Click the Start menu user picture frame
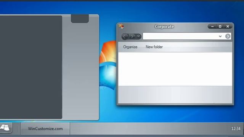 [x=80, y=19]
